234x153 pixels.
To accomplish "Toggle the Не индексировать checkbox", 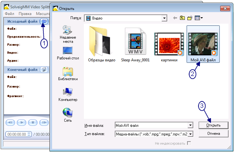I will click(189, 143).
